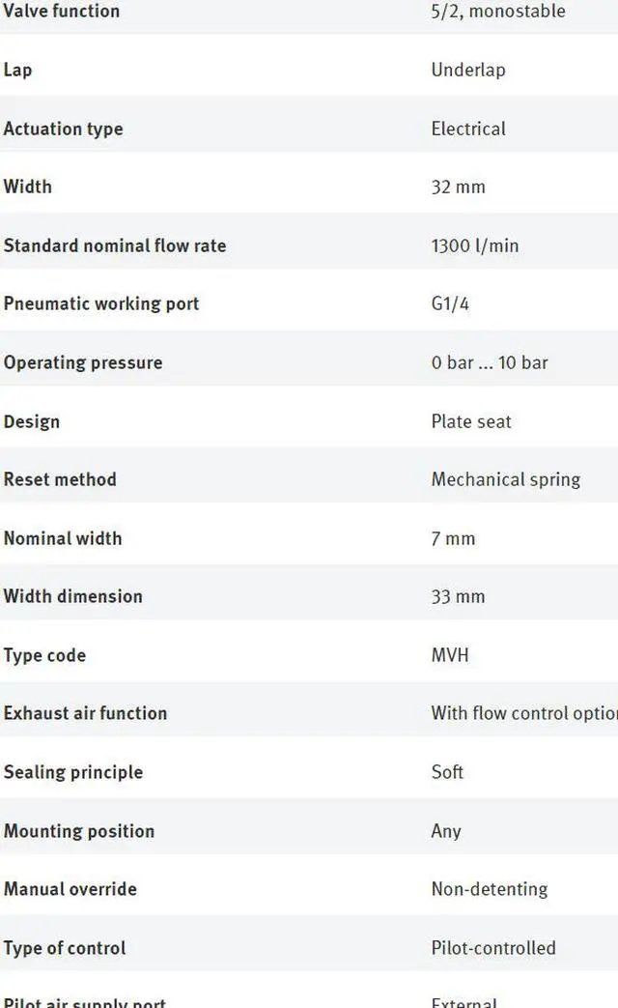Select the Exhaust air function label

85,713
